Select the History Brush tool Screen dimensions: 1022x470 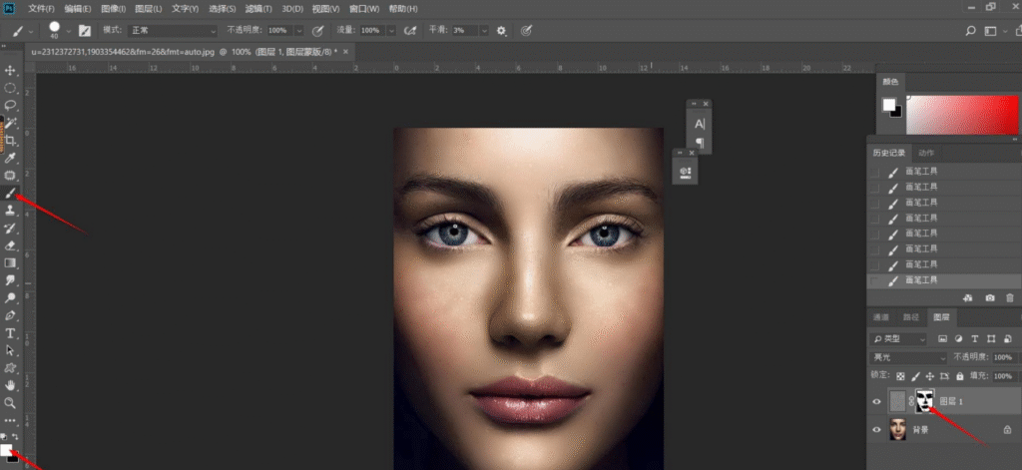coord(10,229)
